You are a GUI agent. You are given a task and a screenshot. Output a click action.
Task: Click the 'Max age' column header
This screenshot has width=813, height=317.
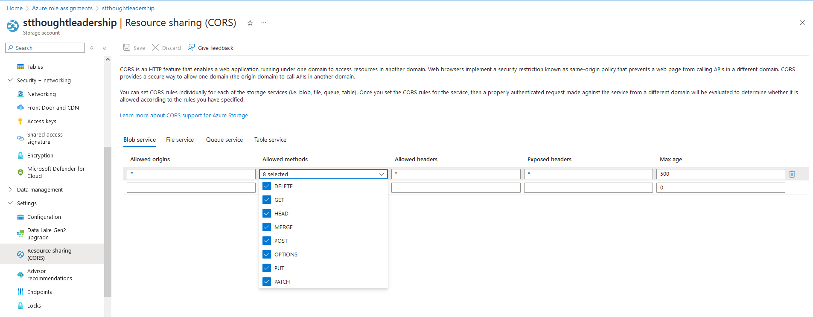pos(671,159)
